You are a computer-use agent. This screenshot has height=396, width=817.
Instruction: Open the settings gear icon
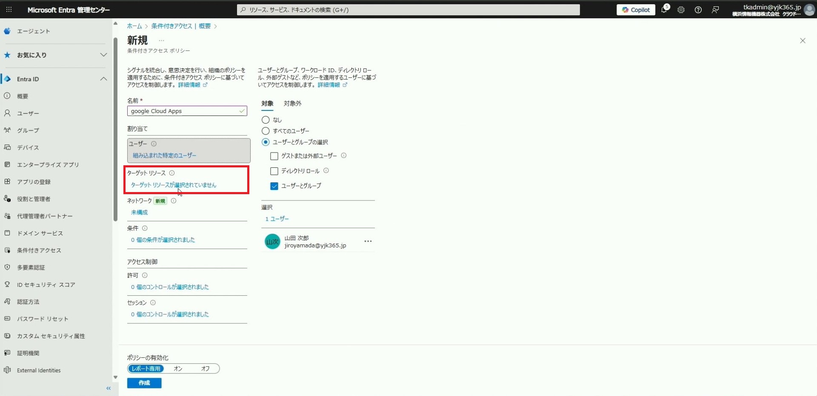(681, 10)
